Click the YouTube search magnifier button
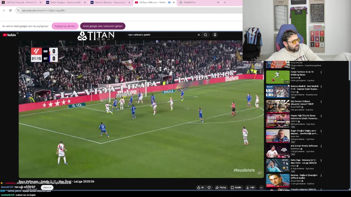The width and height of the screenshot is (351, 197). pyautogui.click(x=205, y=35)
